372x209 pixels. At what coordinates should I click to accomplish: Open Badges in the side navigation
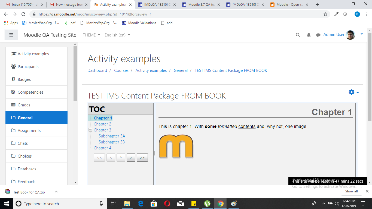[x=36, y=79]
